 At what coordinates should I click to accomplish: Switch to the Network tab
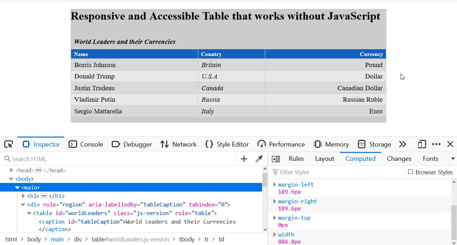click(178, 144)
